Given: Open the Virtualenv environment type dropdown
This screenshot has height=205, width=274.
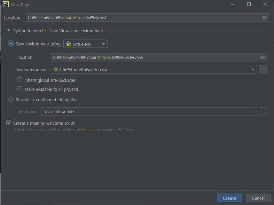Looking at the screenshot, I should tap(85, 44).
